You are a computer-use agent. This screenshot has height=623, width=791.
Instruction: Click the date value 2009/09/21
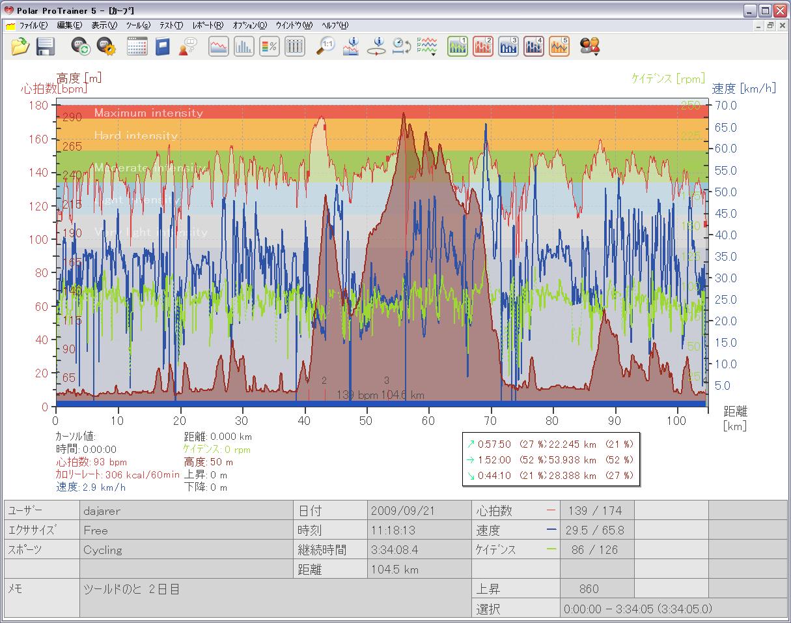(x=419, y=510)
